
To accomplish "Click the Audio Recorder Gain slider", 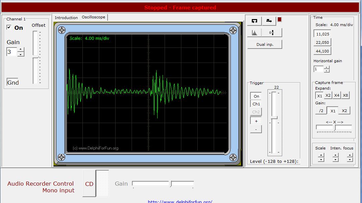I will point(163,184).
